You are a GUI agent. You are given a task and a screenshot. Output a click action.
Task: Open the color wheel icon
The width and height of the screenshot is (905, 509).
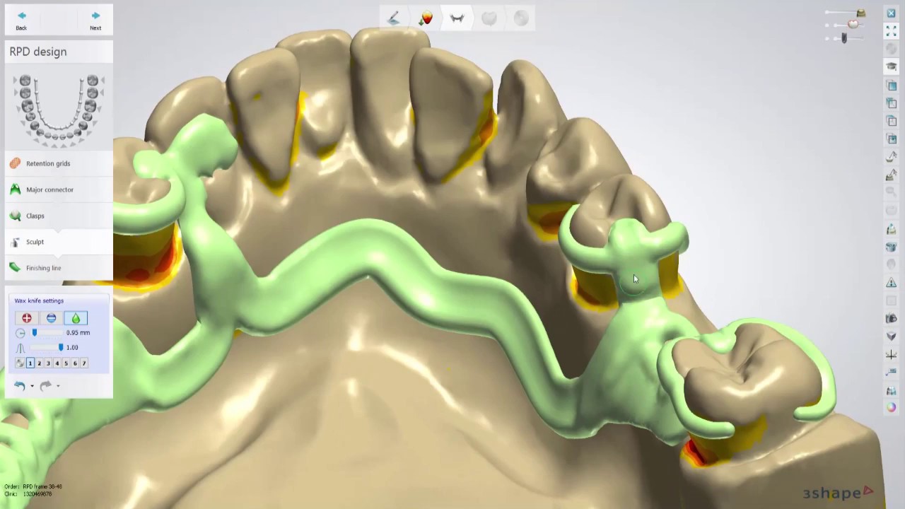point(891,407)
